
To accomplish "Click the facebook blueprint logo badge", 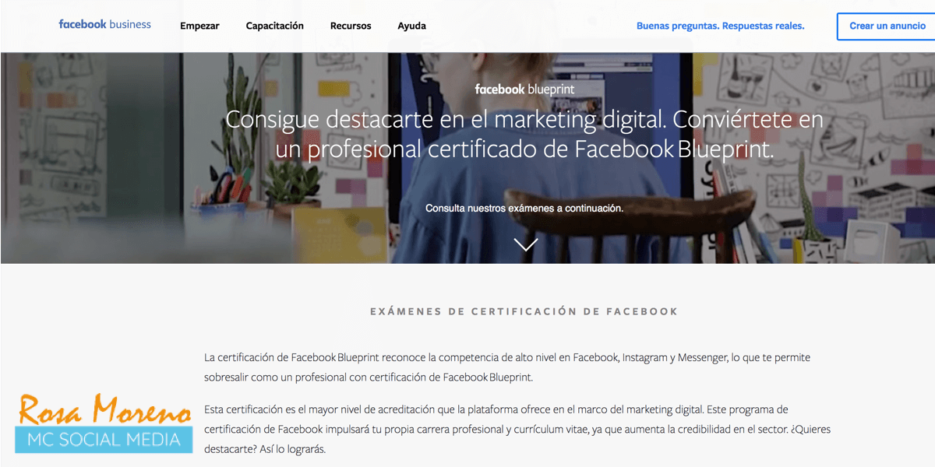I will [524, 89].
